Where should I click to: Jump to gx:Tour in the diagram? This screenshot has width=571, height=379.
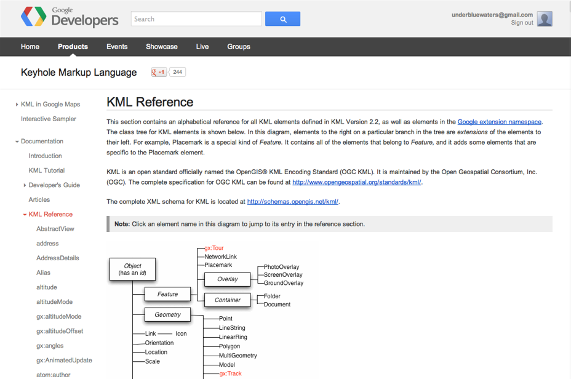pyautogui.click(x=214, y=248)
